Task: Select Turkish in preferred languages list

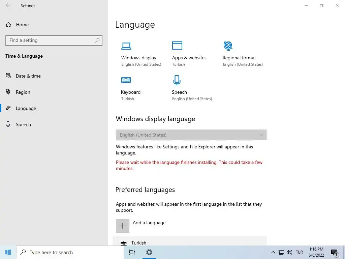Action: point(190,241)
